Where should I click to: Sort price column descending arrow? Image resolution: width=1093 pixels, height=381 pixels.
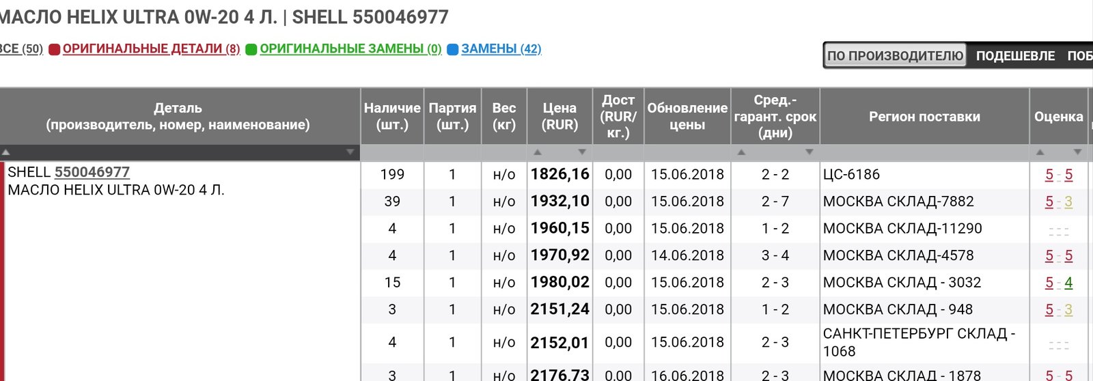coord(582,152)
